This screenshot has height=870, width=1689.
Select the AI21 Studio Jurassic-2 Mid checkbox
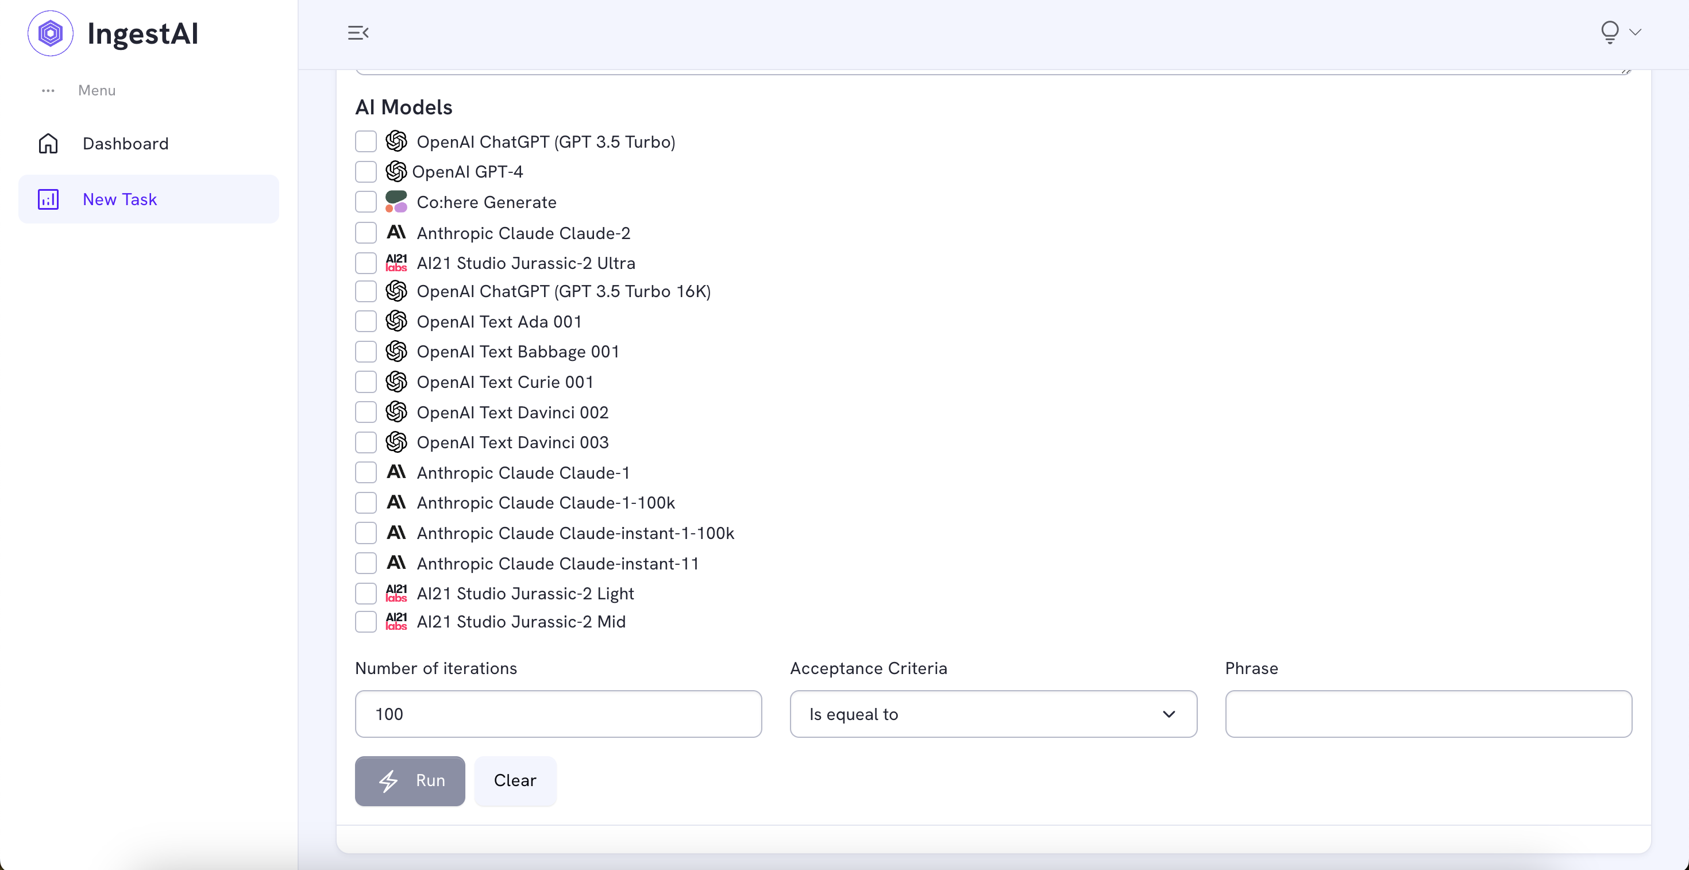point(366,622)
